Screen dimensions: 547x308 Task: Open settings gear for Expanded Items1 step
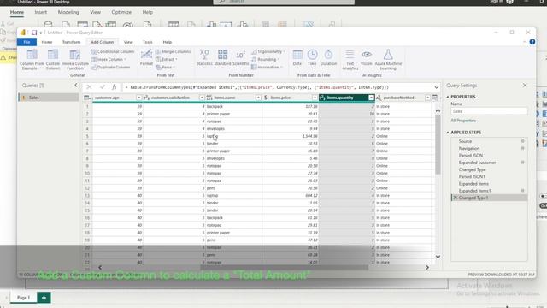click(x=522, y=191)
